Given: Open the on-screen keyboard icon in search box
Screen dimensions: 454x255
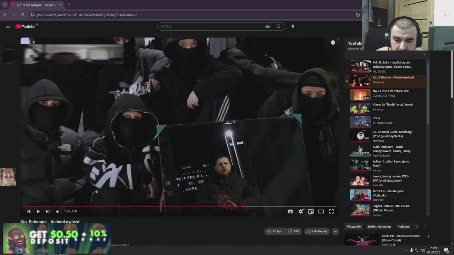Looking at the screenshot, I should (x=267, y=26).
